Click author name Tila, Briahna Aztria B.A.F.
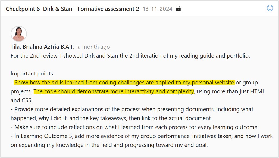The height and width of the screenshot is (158, 279). click(x=42, y=47)
